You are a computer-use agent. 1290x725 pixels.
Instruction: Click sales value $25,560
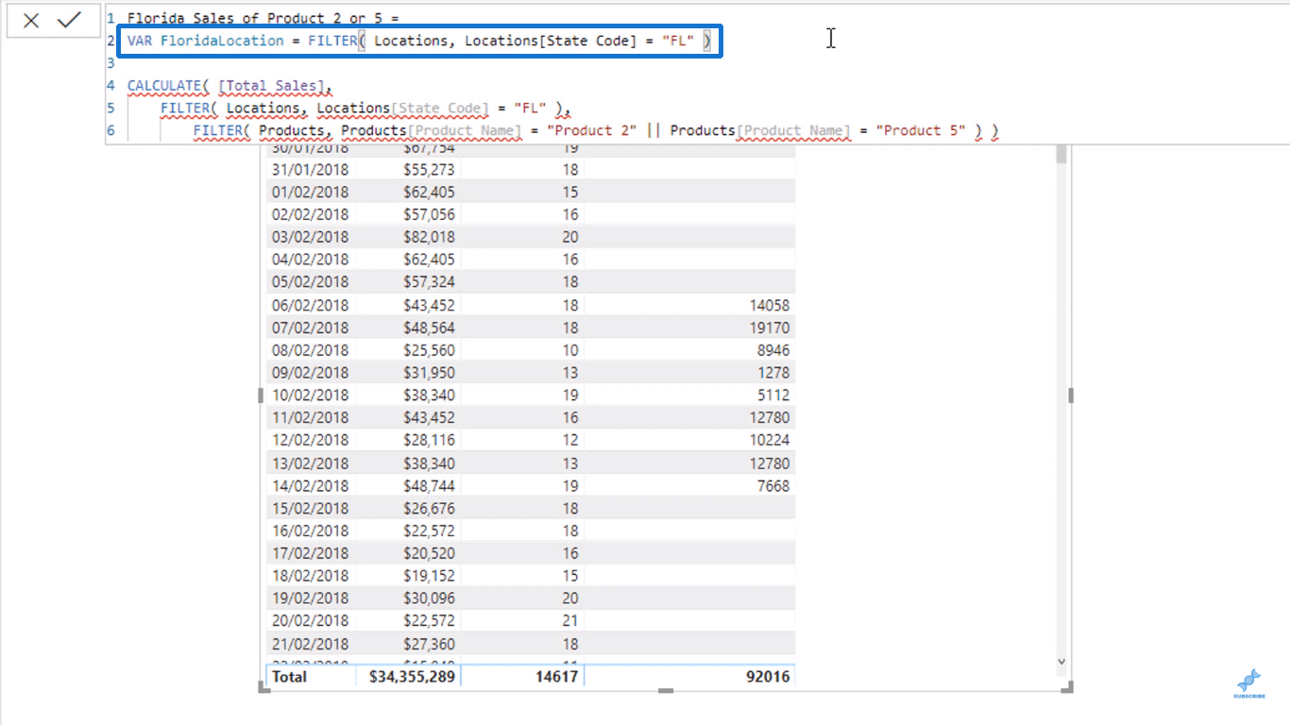click(429, 350)
